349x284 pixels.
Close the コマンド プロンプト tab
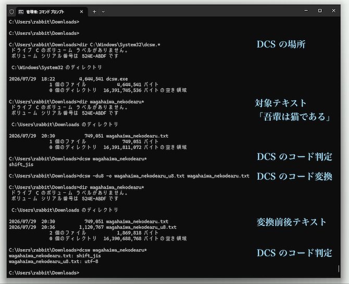[81, 11]
